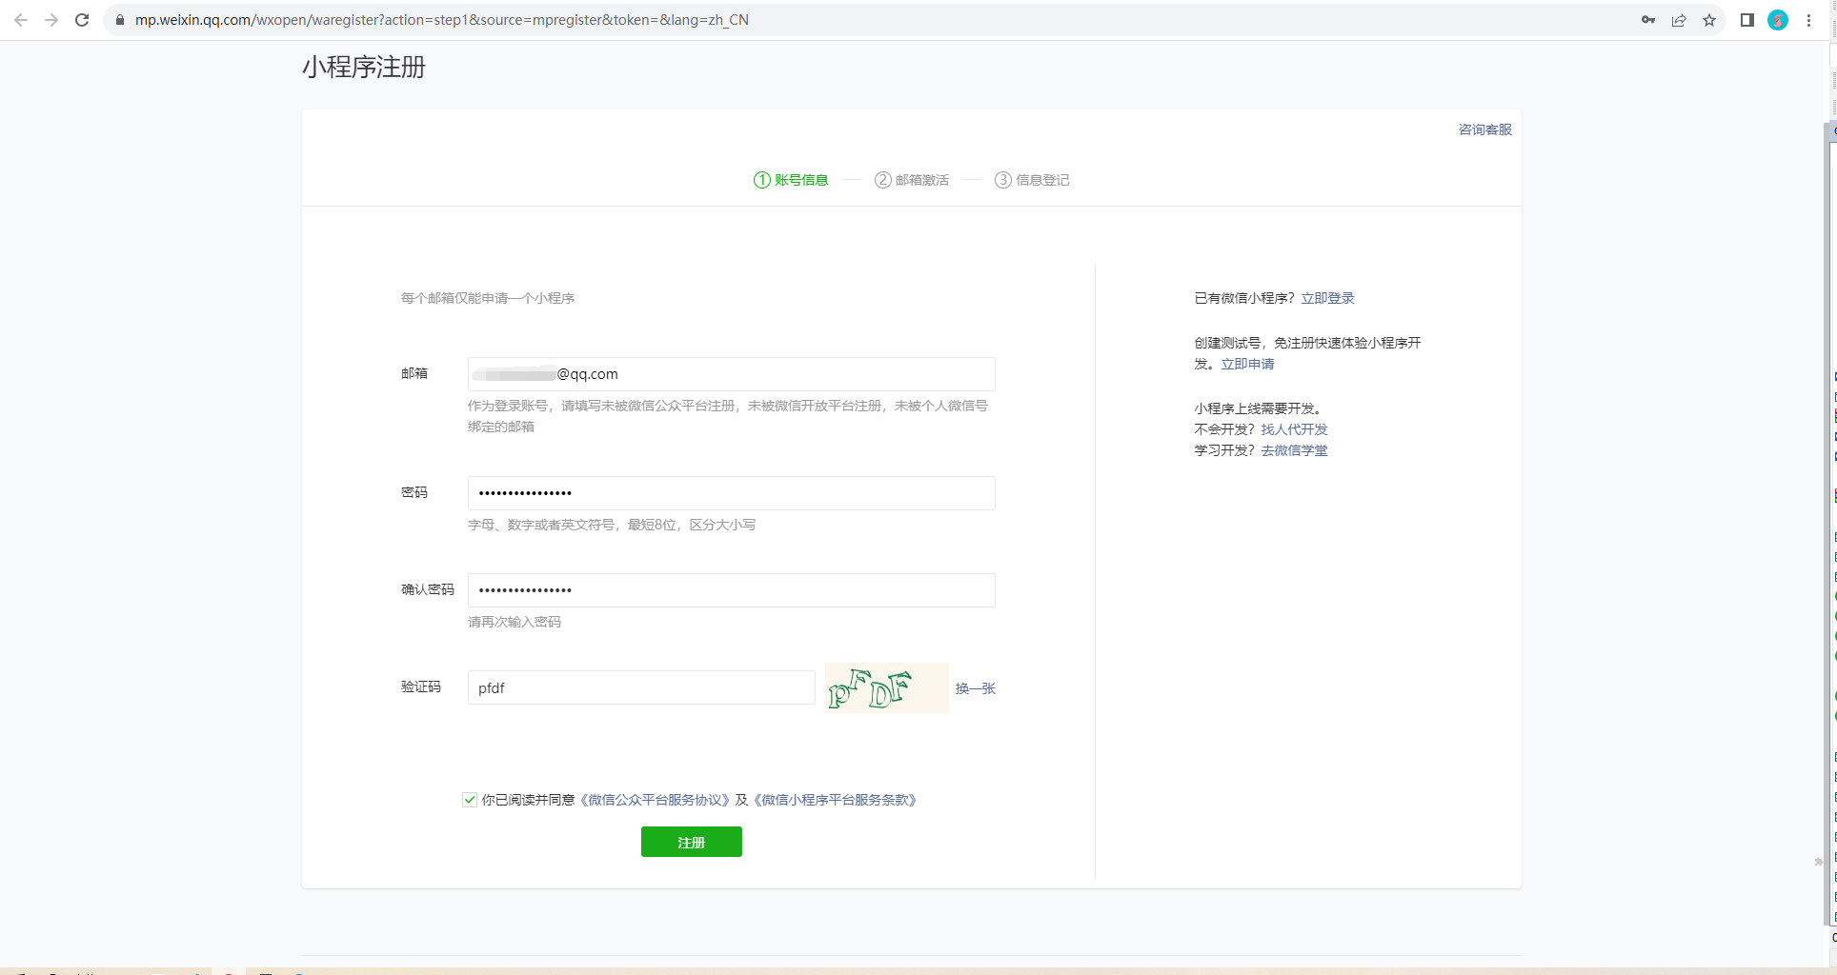
Task: Click the 每个邮箱仅能申请一个小程序 note
Action: coord(488,298)
